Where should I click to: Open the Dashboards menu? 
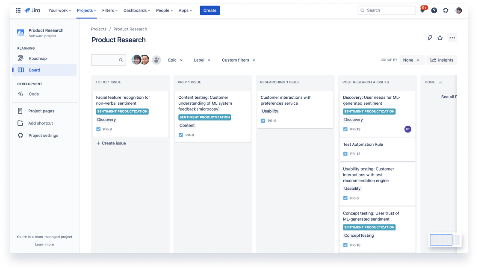[x=137, y=10]
